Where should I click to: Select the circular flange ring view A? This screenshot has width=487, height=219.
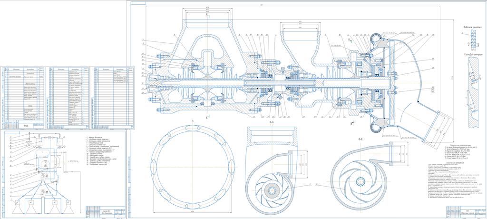coord(193,168)
